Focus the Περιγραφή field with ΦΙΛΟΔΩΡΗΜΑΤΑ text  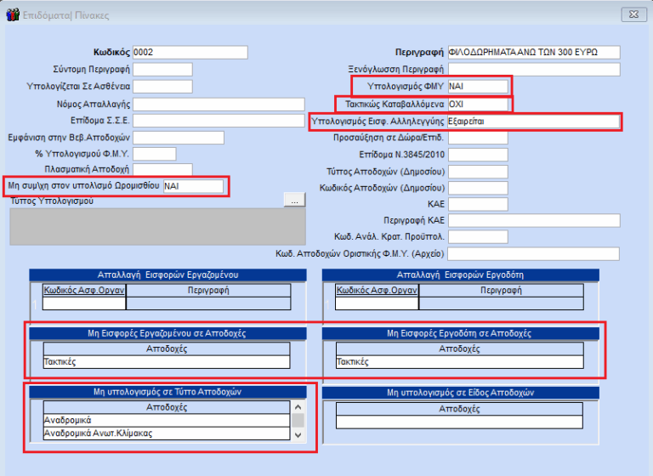tap(533, 53)
